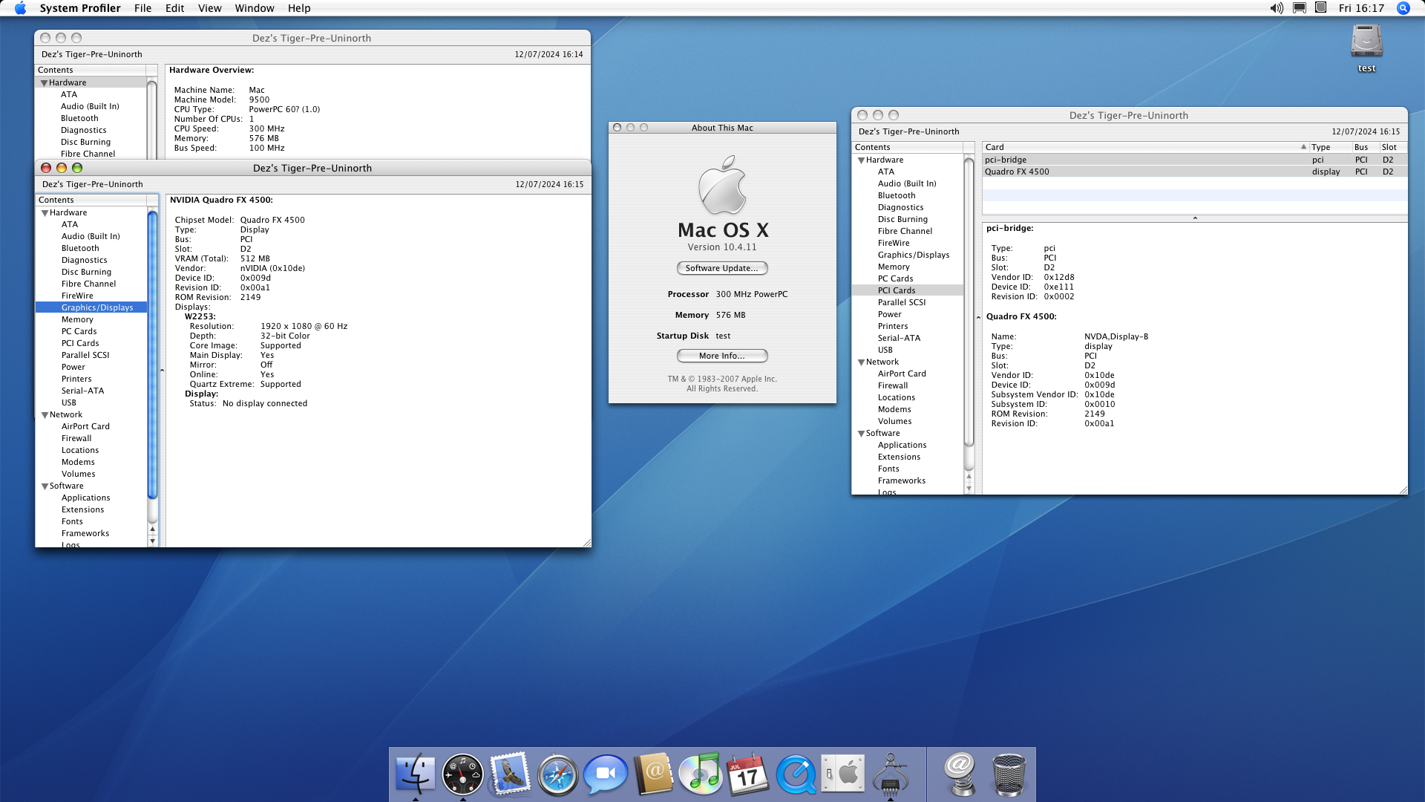The image size is (1425, 802).
Task: Open Mail stamp icon in dock
Action: [x=510, y=775]
